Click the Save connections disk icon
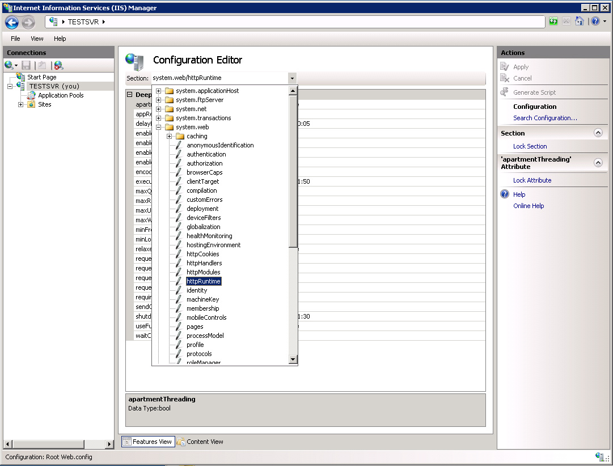 [x=26, y=65]
